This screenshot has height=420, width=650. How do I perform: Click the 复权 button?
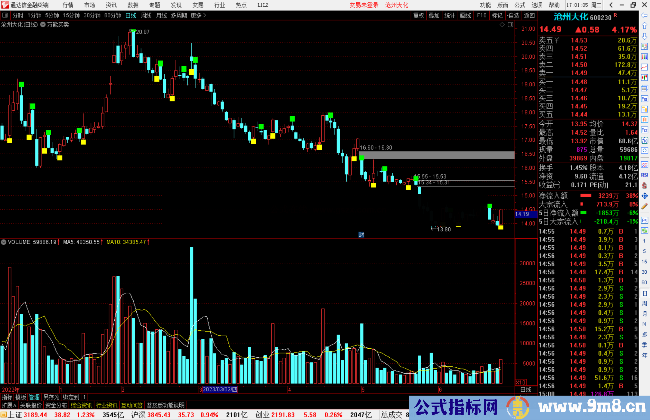(x=419, y=15)
